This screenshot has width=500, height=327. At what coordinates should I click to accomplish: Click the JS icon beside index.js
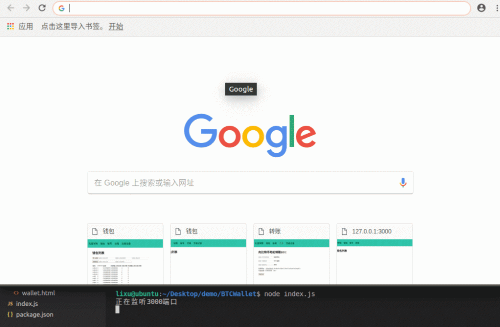(x=10, y=303)
